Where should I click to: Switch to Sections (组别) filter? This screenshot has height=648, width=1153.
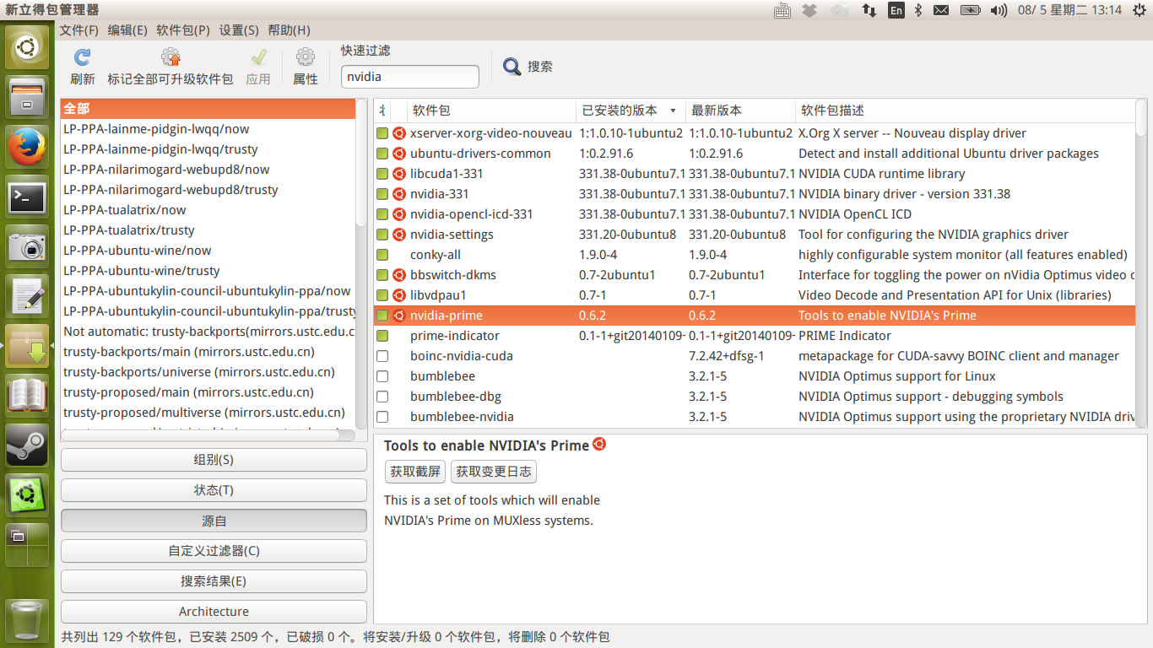coord(214,460)
